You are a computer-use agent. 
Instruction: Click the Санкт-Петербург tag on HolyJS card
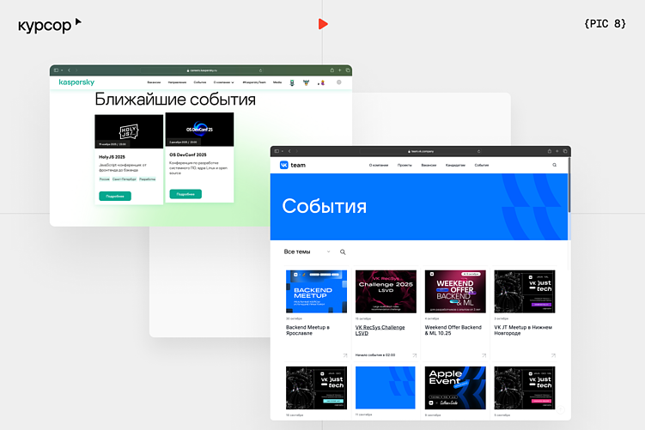[x=125, y=179]
